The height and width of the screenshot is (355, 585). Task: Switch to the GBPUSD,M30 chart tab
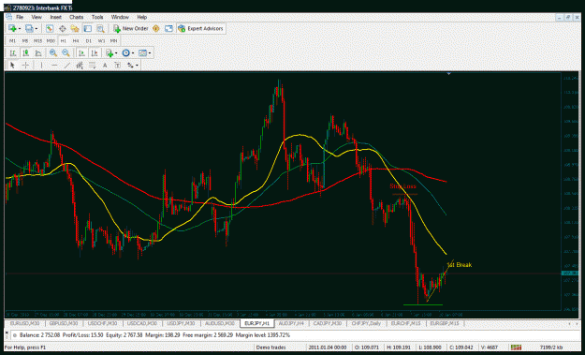pyautogui.click(x=64, y=323)
